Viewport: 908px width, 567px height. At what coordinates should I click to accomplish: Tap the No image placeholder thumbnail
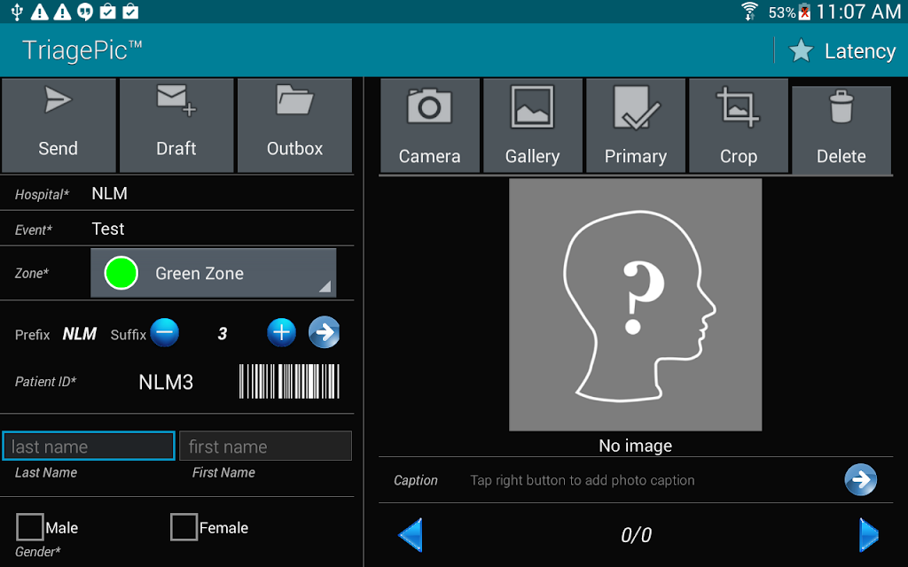635,305
